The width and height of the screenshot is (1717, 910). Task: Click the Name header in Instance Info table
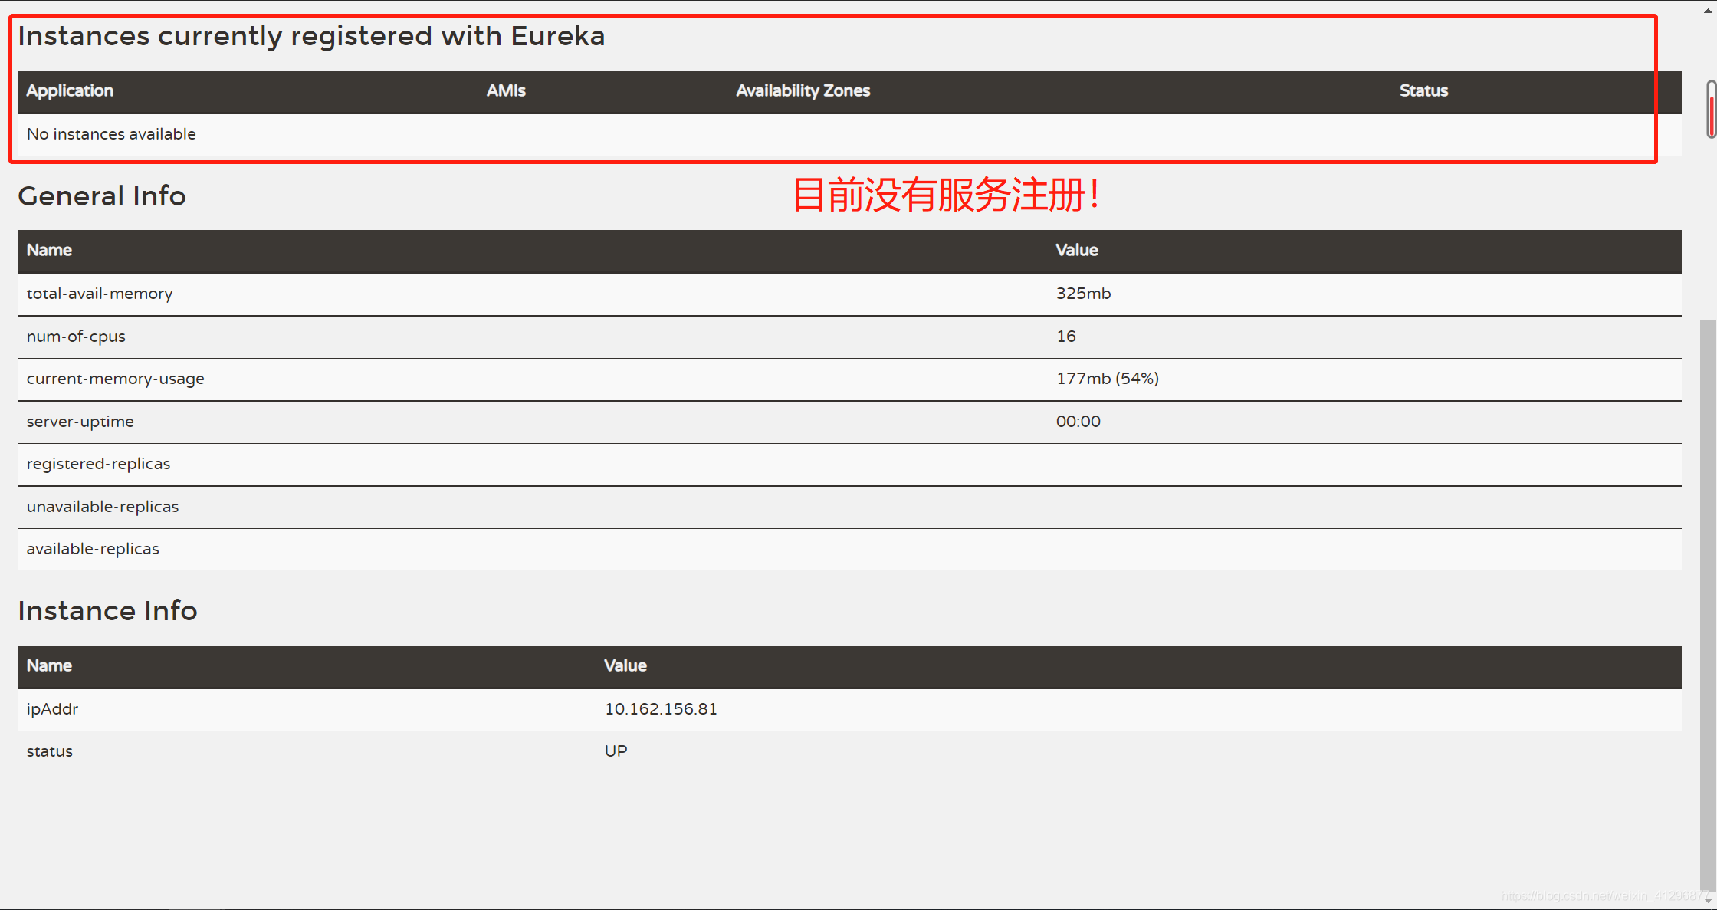click(x=49, y=665)
